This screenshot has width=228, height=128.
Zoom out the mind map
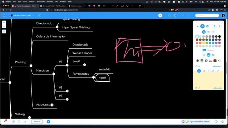4,26
